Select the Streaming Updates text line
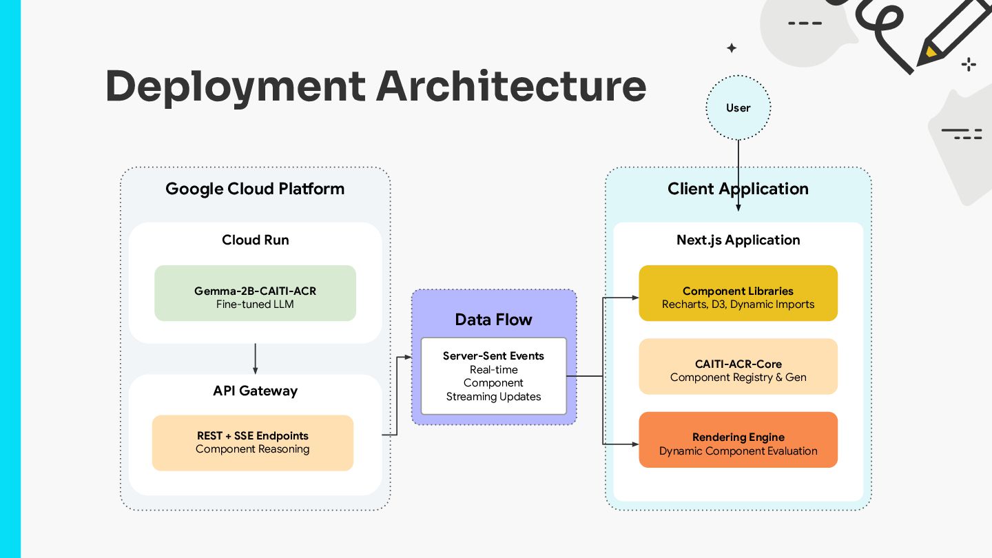The height and width of the screenshot is (558, 992). pos(493,397)
